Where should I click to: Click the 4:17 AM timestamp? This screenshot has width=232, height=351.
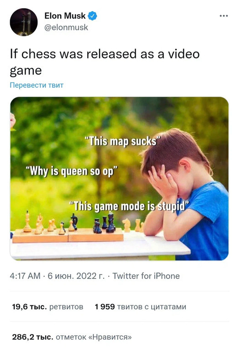[25, 276]
